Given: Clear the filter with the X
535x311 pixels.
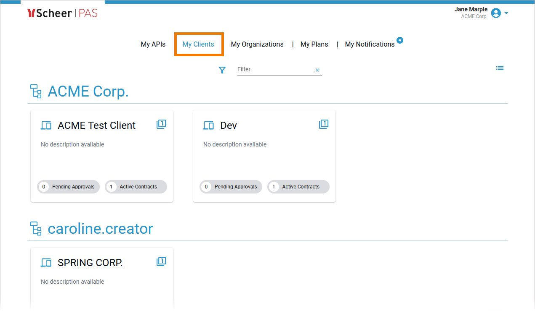Looking at the screenshot, I should 317,70.
